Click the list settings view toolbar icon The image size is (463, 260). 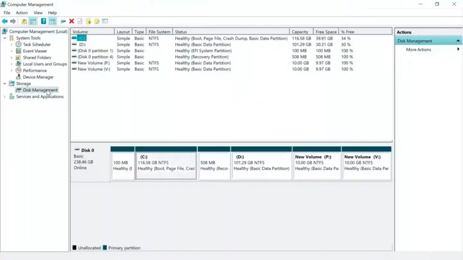coord(105,21)
